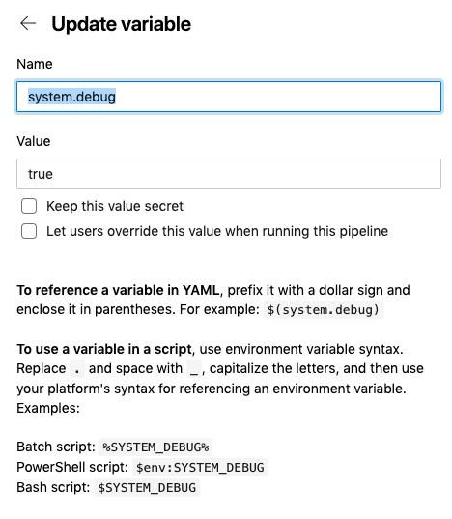Click the $SYSTEM_DEBUG Bash script snippet

coord(147,487)
